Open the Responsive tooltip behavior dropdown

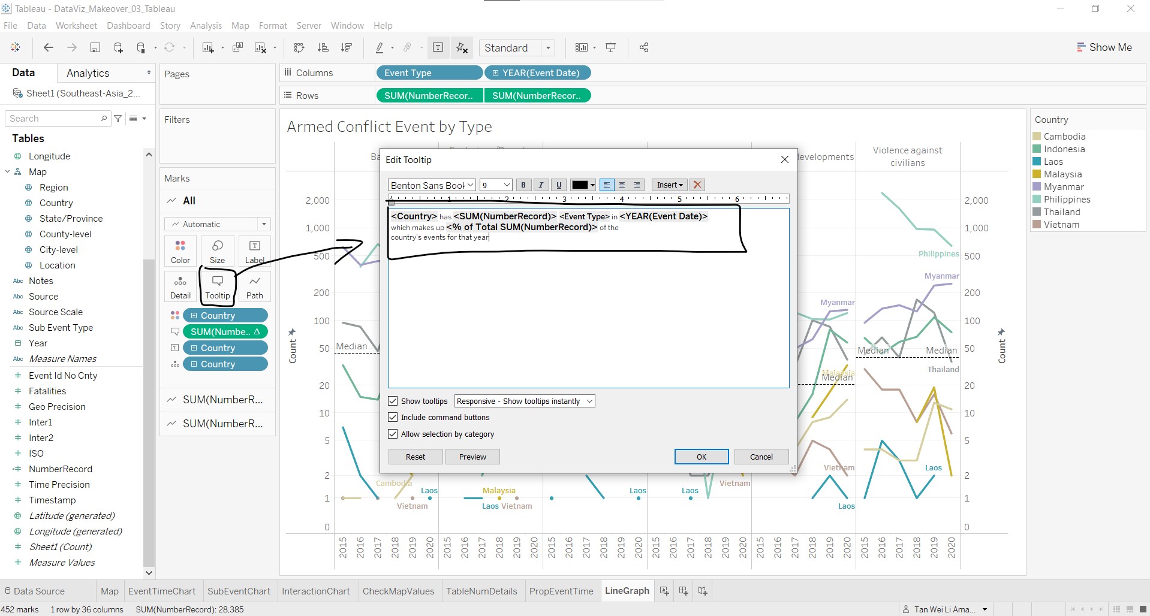(x=524, y=401)
